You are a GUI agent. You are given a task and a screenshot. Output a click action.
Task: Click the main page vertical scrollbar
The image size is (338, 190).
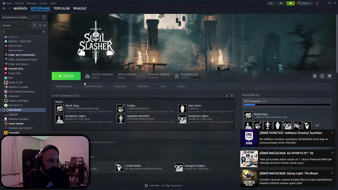coord(337,44)
